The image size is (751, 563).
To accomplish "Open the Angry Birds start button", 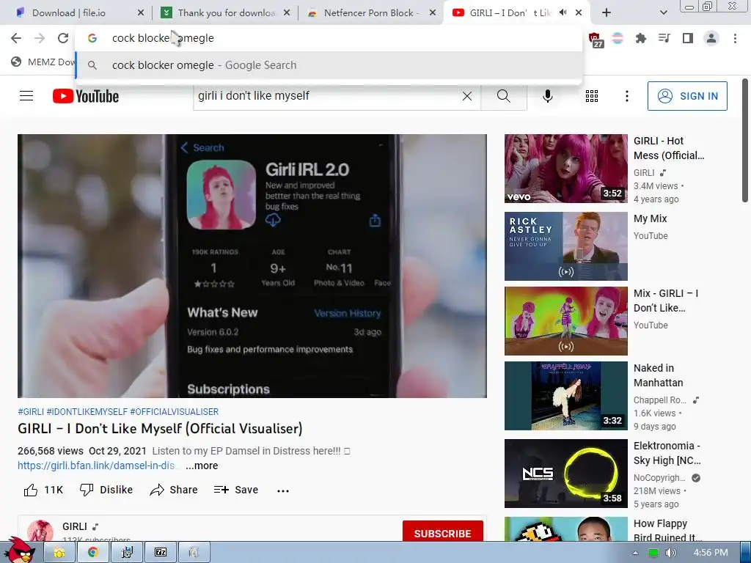I will [20, 551].
